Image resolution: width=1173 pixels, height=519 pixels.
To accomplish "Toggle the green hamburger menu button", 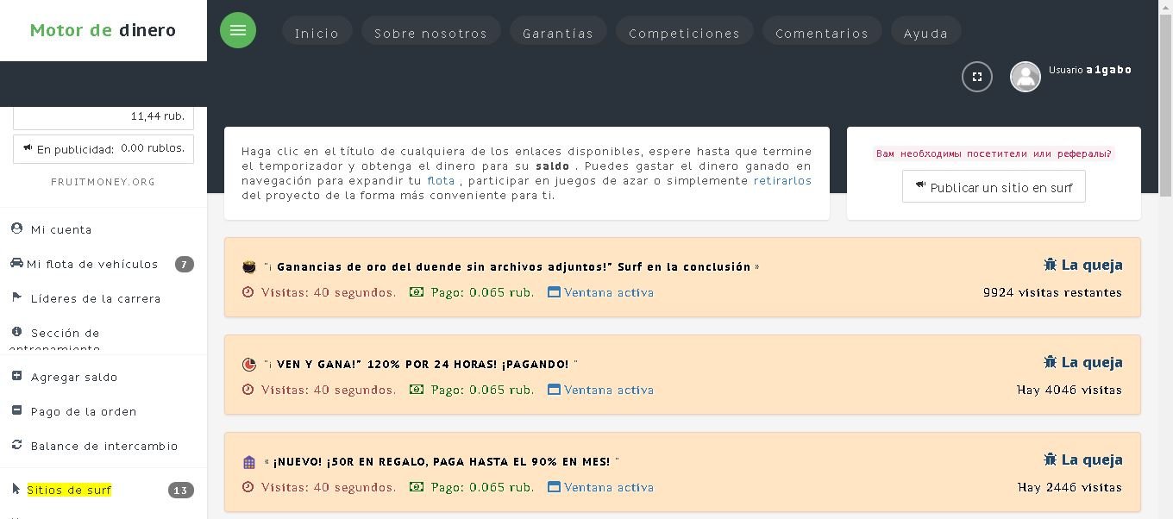I will (x=238, y=30).
